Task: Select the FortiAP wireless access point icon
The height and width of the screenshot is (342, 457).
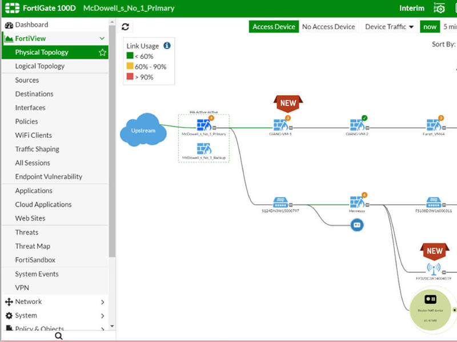Action: [434, 269]
